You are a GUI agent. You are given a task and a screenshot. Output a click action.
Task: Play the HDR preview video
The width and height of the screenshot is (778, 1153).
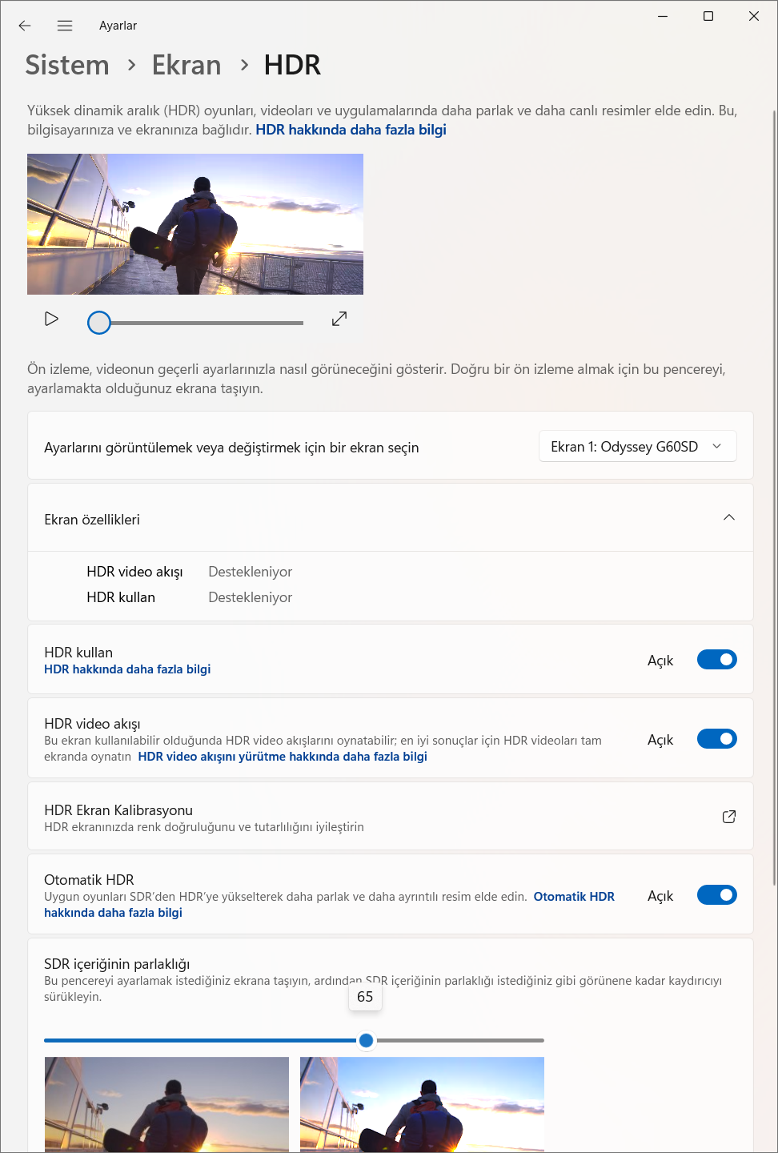point(51,319)
